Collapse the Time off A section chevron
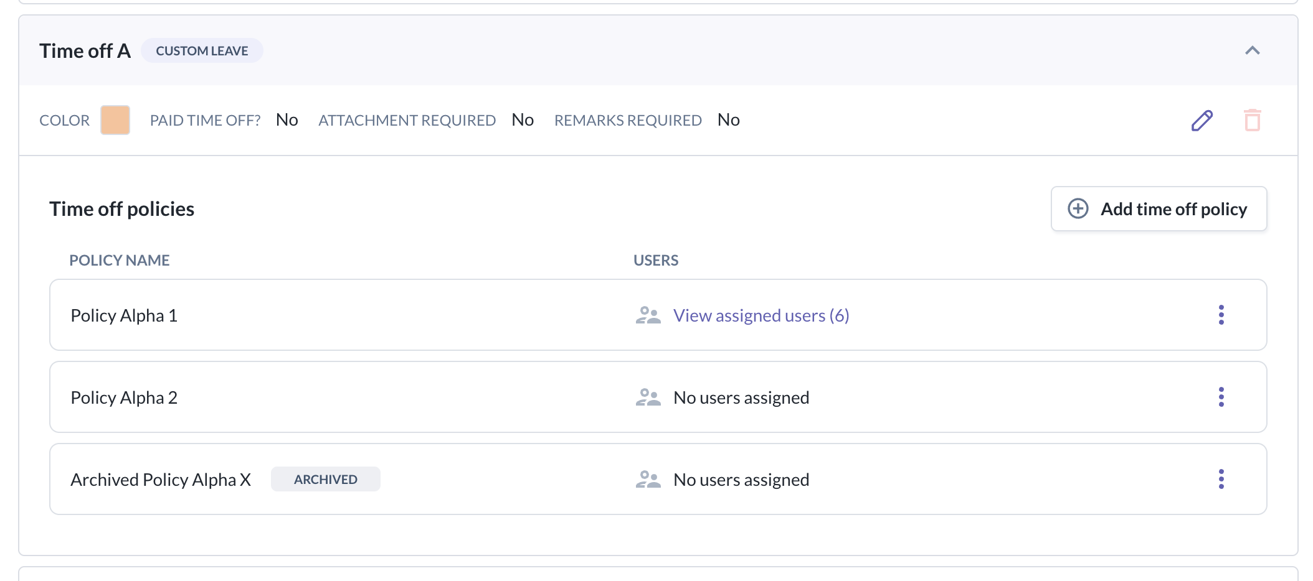The image size is (1313, 581). [1252, 51]
